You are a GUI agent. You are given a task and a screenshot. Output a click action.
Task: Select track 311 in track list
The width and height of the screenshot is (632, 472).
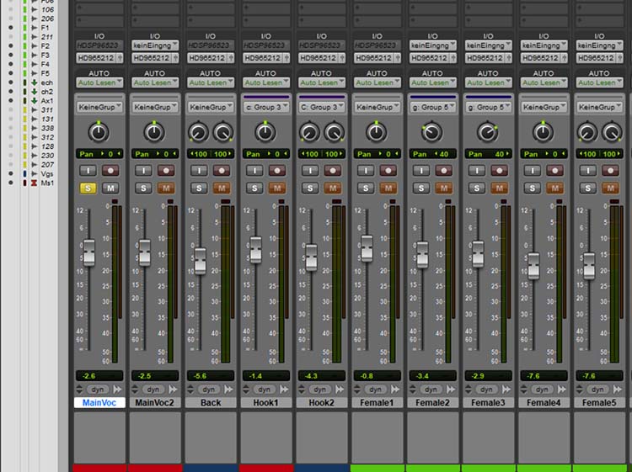coord(46,110)
